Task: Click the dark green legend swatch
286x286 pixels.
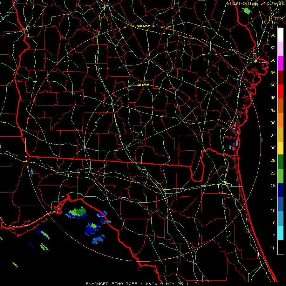Action: tap(281, 162)
